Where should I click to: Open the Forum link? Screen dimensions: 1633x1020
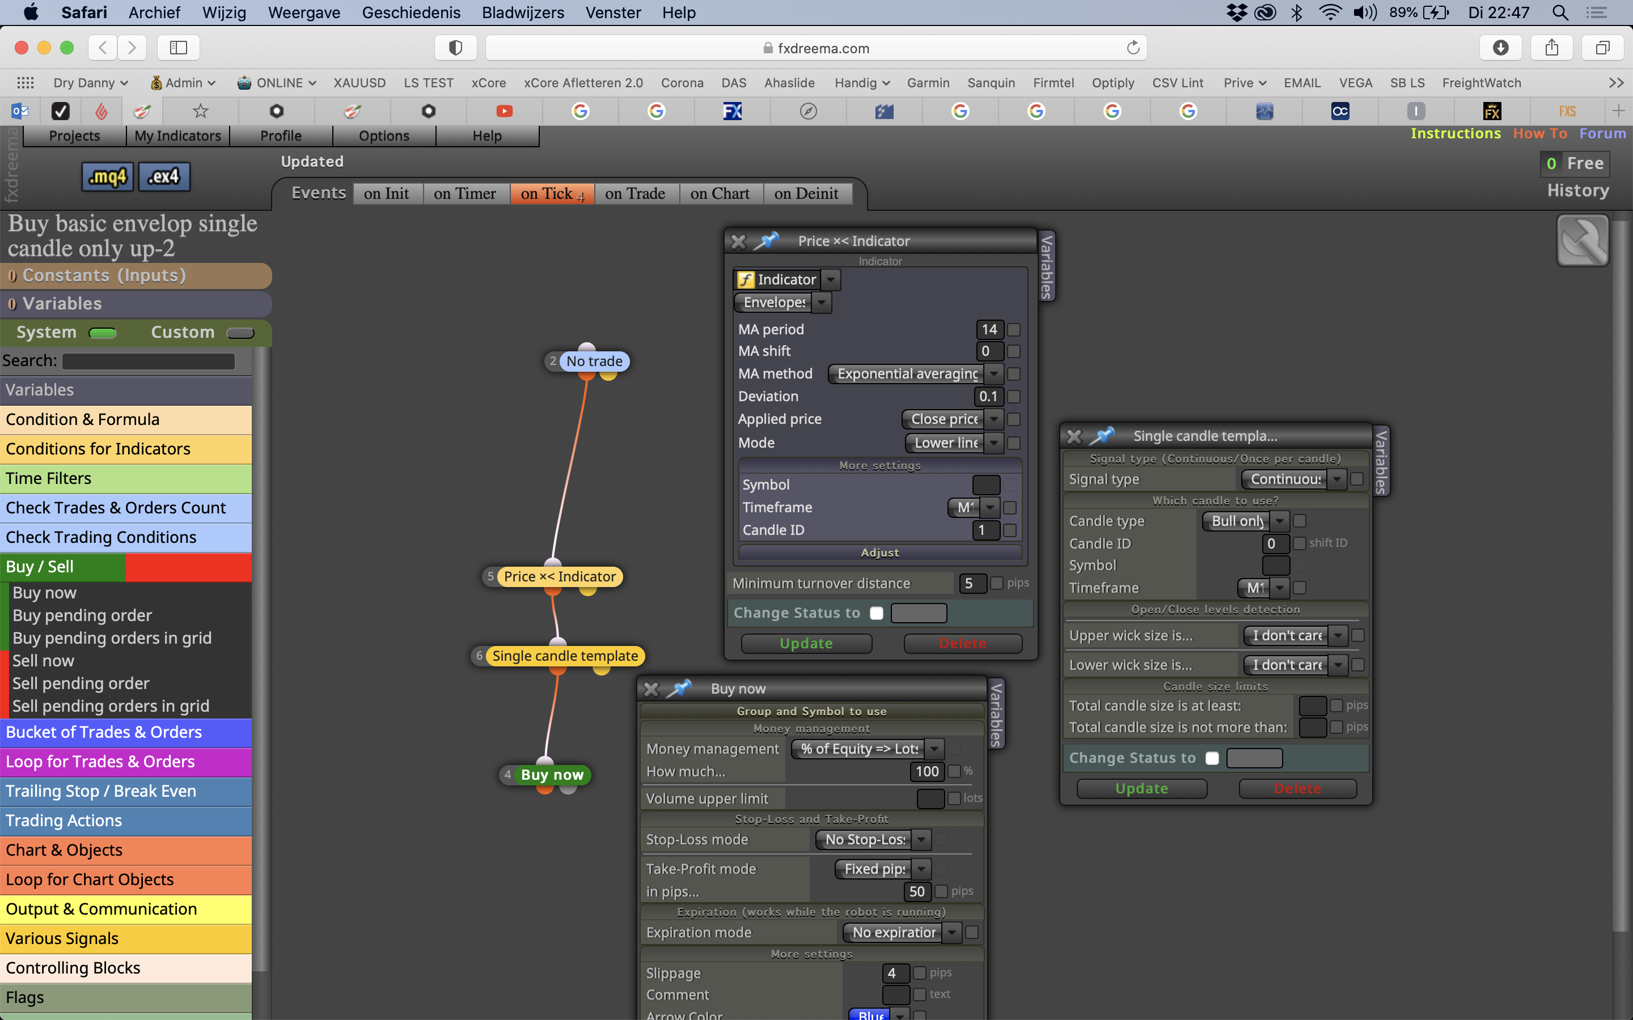pos(1602,134)
